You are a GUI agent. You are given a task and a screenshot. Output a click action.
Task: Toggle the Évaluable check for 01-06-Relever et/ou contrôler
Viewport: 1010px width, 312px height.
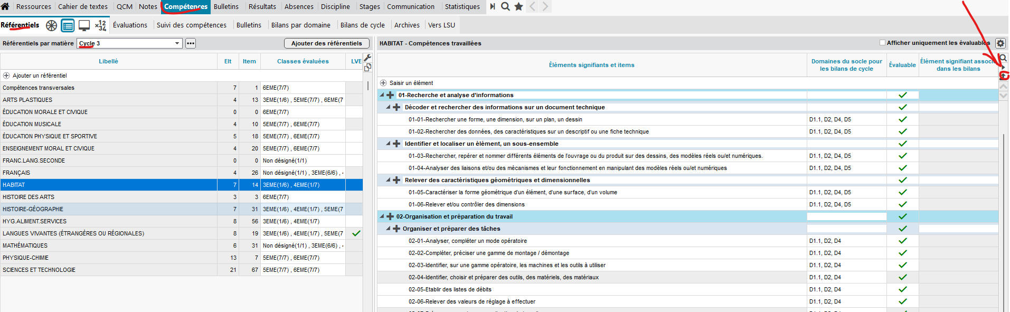903,204
